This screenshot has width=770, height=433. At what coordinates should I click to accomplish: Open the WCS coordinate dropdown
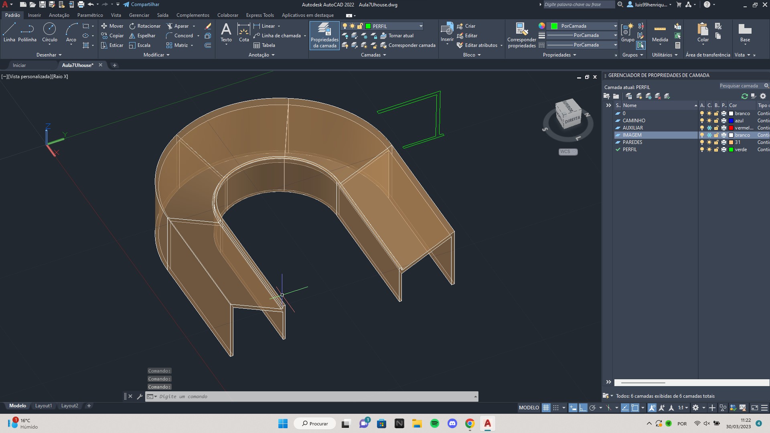click(568, 152)
